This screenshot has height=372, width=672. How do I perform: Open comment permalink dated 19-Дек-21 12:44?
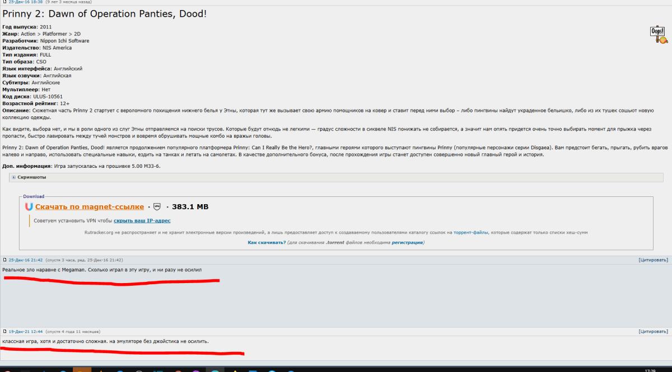[26, 332]
